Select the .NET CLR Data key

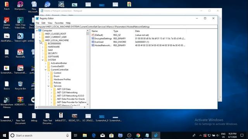pos(64,89)
